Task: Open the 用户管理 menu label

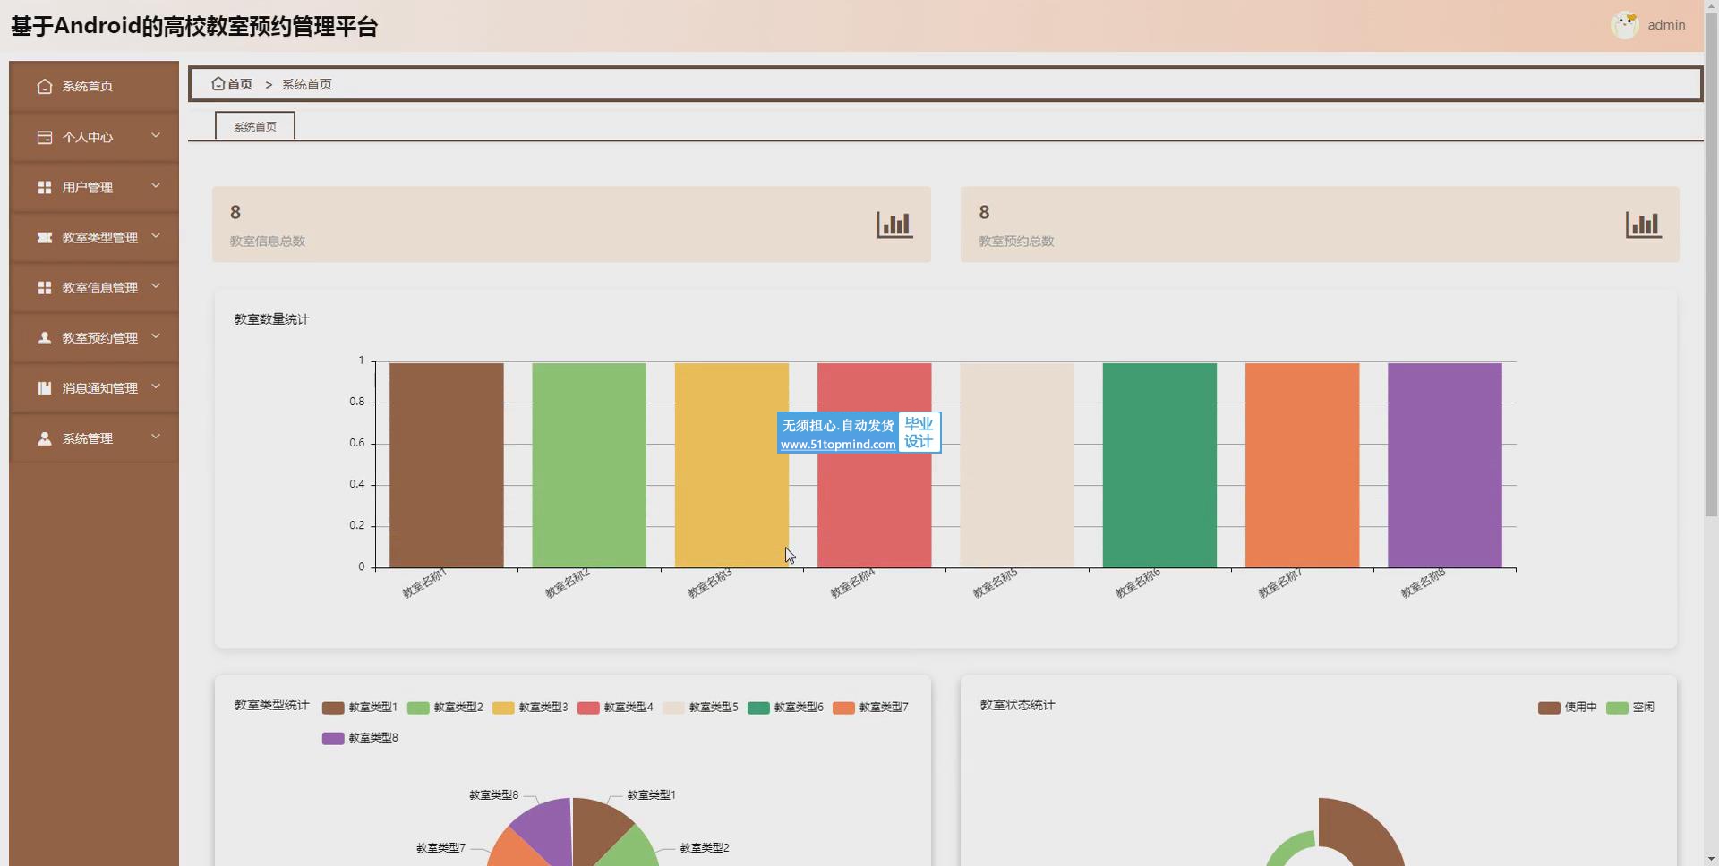Action: [88, 187]
